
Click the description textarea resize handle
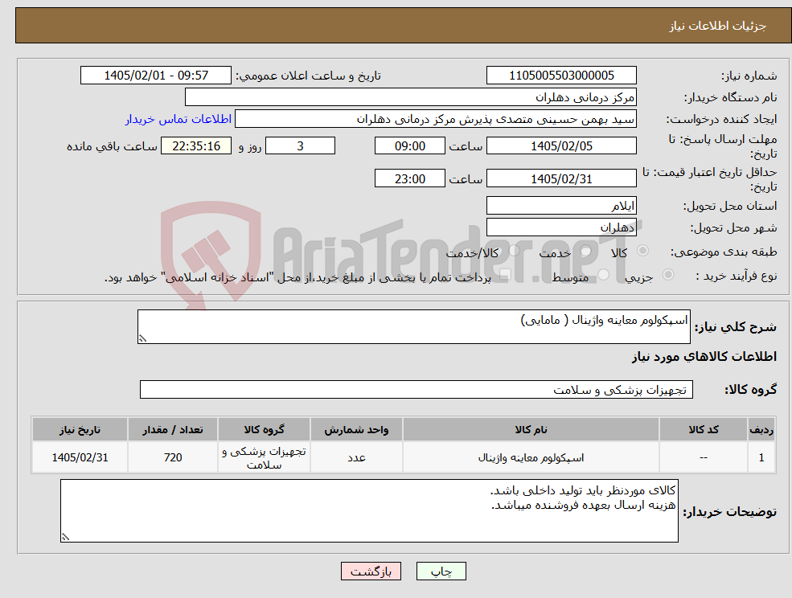142,339
